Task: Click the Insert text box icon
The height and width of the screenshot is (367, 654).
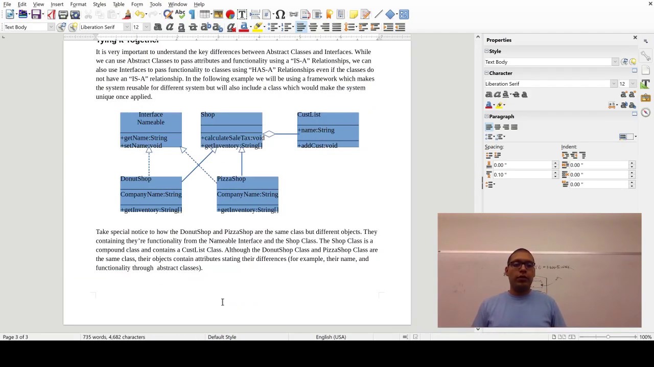Action: 242,14
